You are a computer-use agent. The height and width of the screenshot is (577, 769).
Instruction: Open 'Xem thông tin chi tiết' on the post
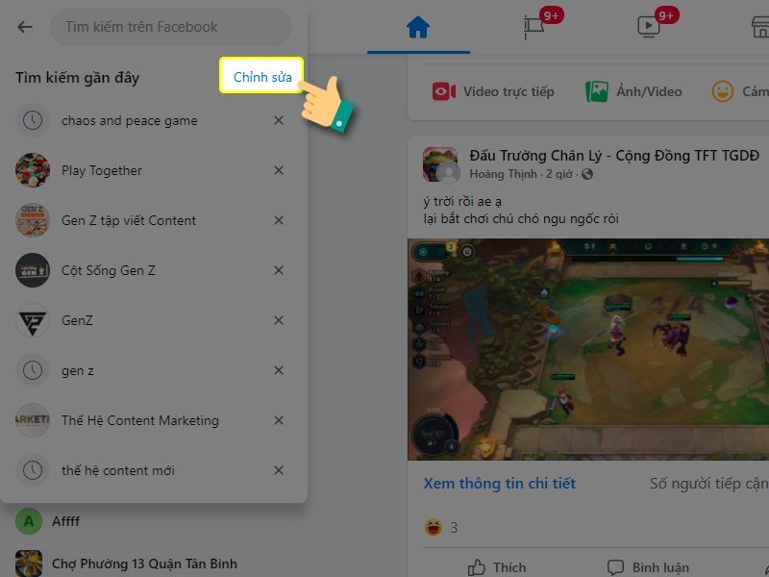tap(500, 484)
